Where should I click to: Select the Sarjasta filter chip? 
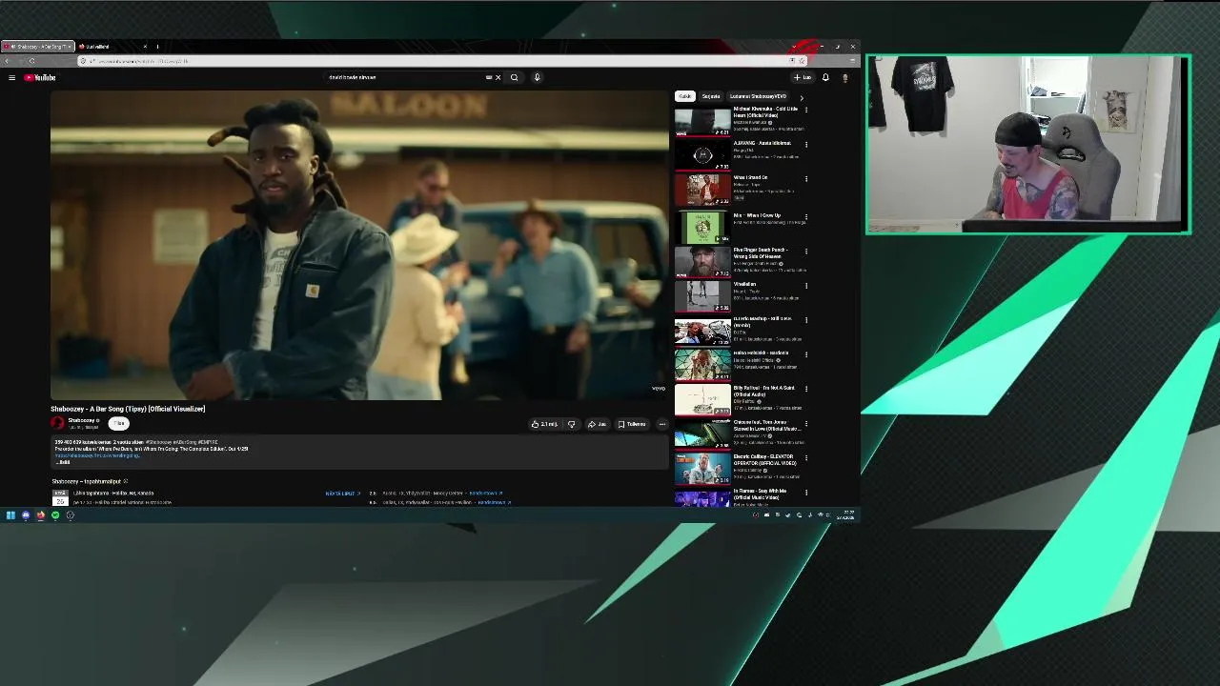[x=711, y=96]
